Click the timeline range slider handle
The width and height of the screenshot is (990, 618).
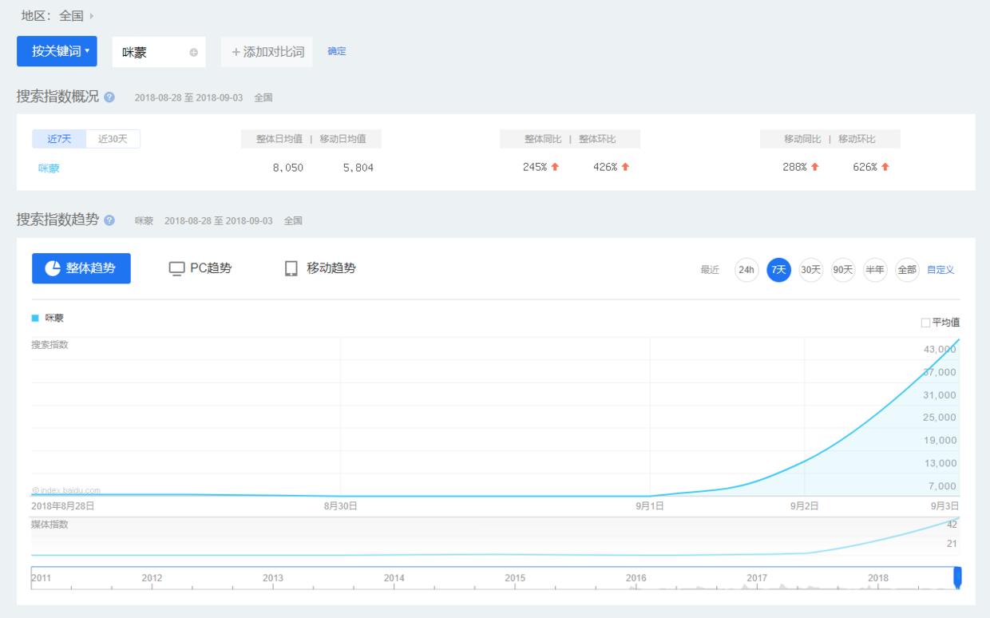click(x=957, y=577)
